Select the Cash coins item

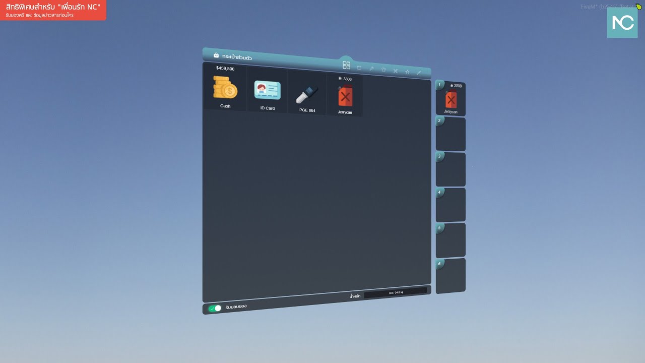225,88
